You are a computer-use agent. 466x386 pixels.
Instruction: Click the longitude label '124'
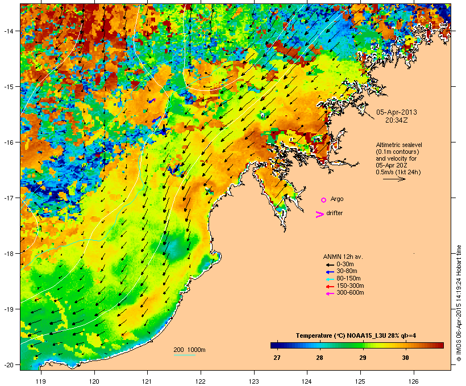pos(307,381)
